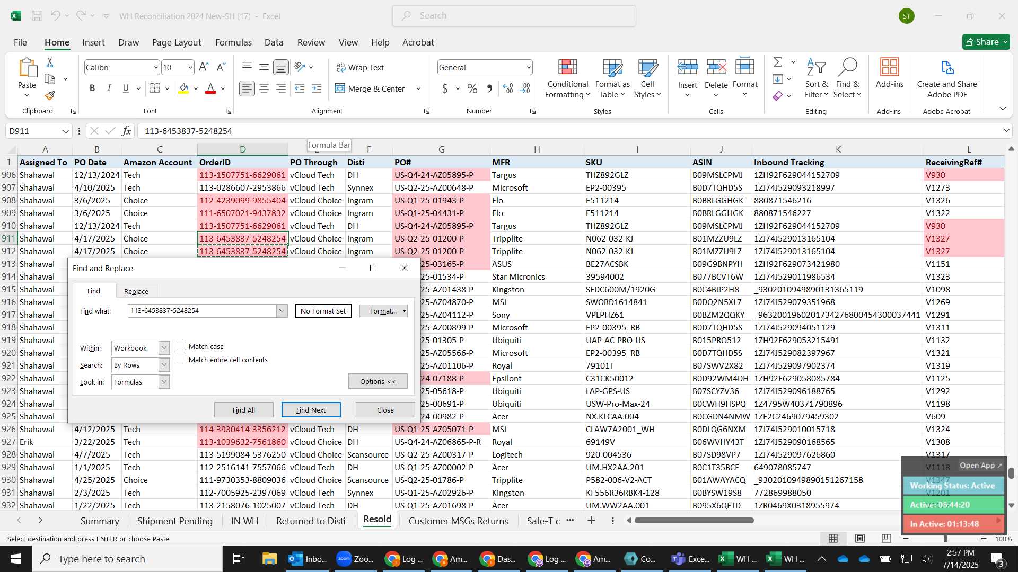This screenshot has height=572, width=1018.
Task: Click the Copy icon in Clipboard group
Action: pos(50,79)
